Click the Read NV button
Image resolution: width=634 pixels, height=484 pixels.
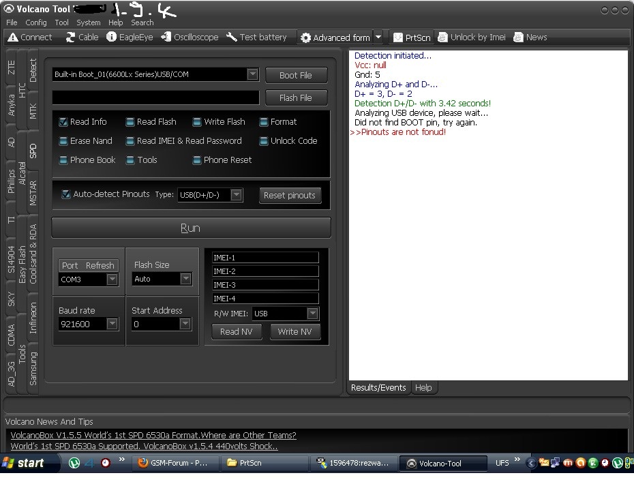tap(236, 331)
